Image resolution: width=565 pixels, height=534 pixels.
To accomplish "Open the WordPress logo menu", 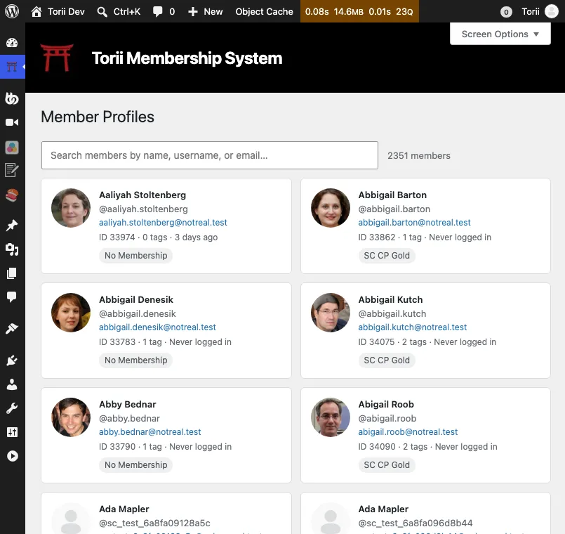I will (x=12, y=11).
